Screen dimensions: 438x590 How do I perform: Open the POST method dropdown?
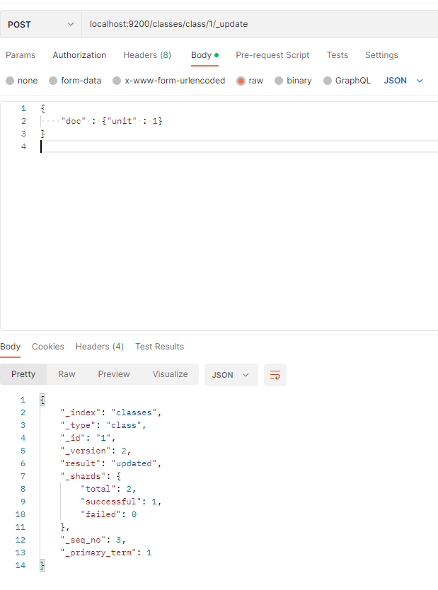pyautogui.click(x=40, y=25)
